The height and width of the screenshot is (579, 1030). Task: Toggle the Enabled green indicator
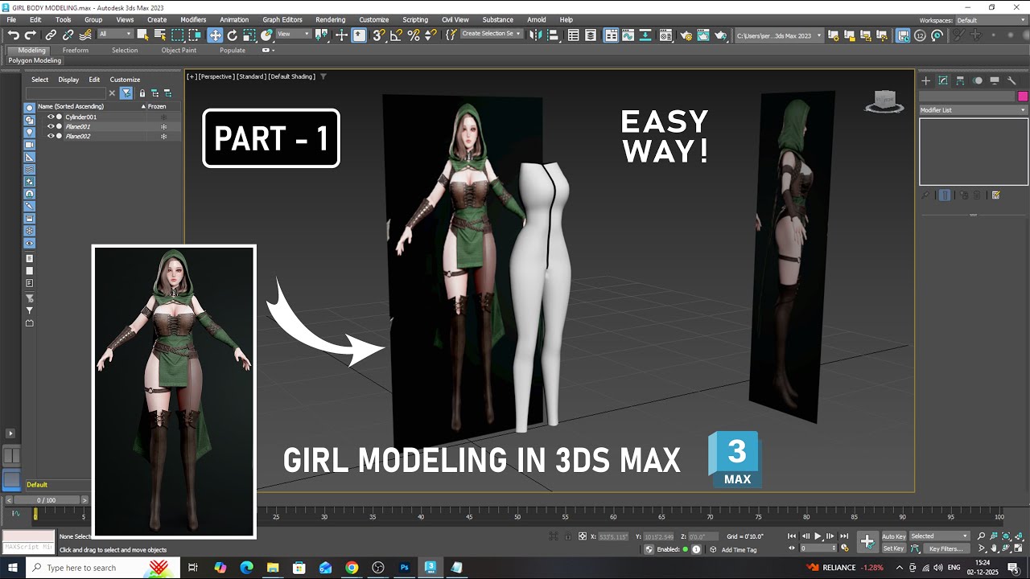pos(686,549)
